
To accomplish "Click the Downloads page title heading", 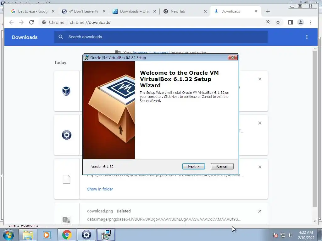I will [x=25, y=37].
